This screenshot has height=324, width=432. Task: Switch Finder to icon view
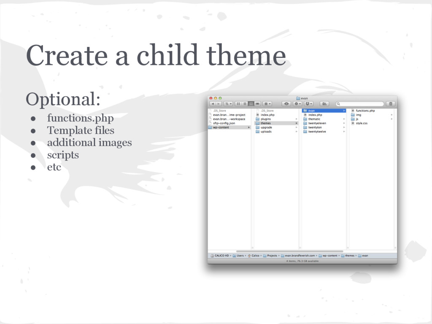point(238,104)
